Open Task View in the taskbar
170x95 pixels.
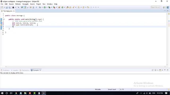coord(11,93)
